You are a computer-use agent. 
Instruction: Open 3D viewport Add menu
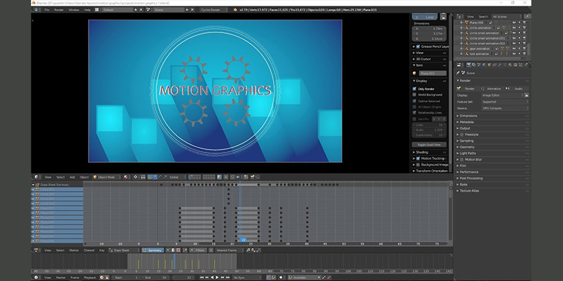click(x=72, y=177)
